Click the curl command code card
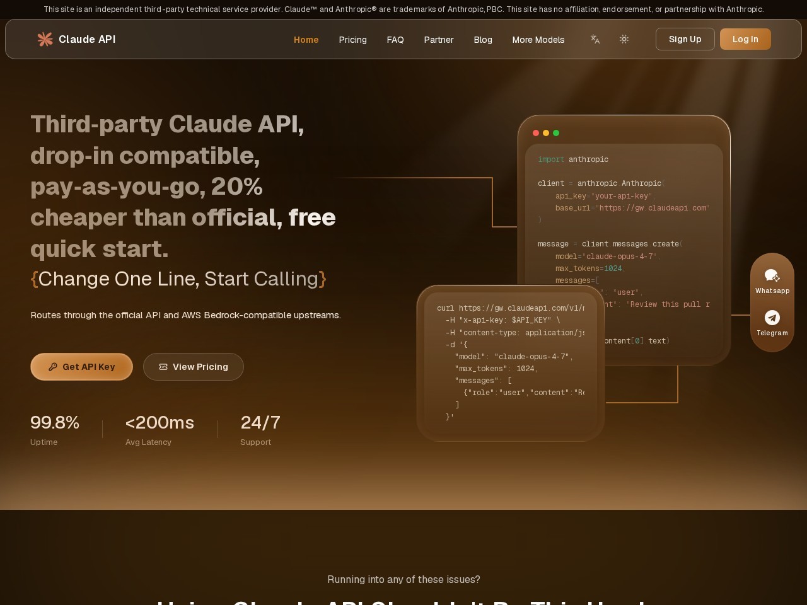807x605 pixels. click(511, 363)
